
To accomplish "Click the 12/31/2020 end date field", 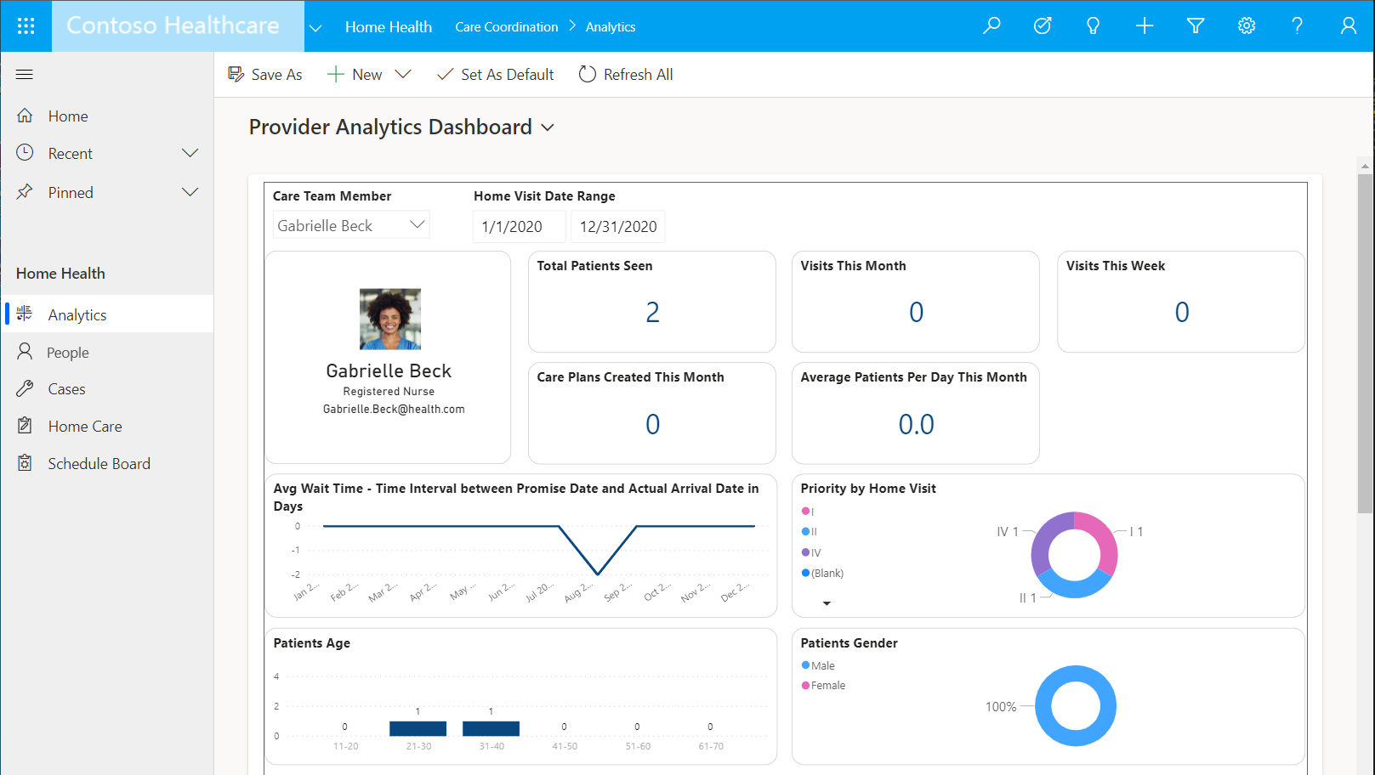I will click(x=617, y=226).
